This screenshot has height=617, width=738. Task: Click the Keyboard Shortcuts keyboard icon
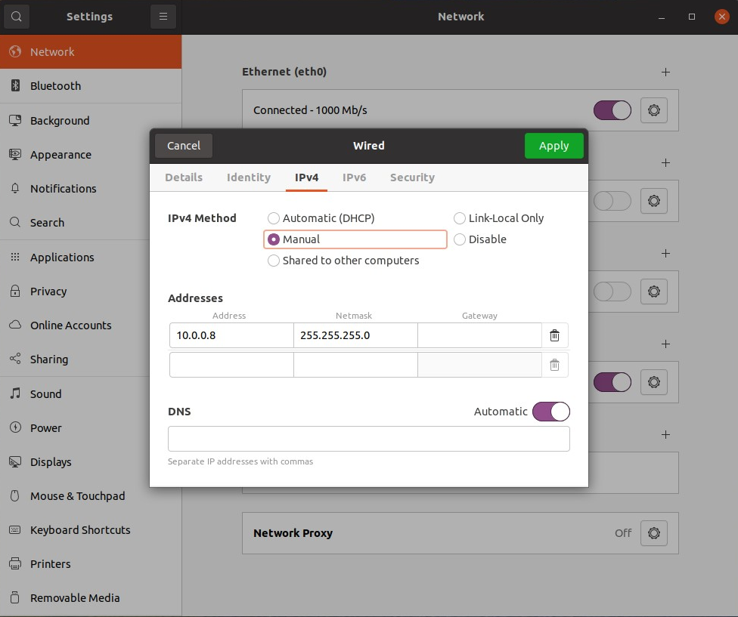[x=15, y=529]
